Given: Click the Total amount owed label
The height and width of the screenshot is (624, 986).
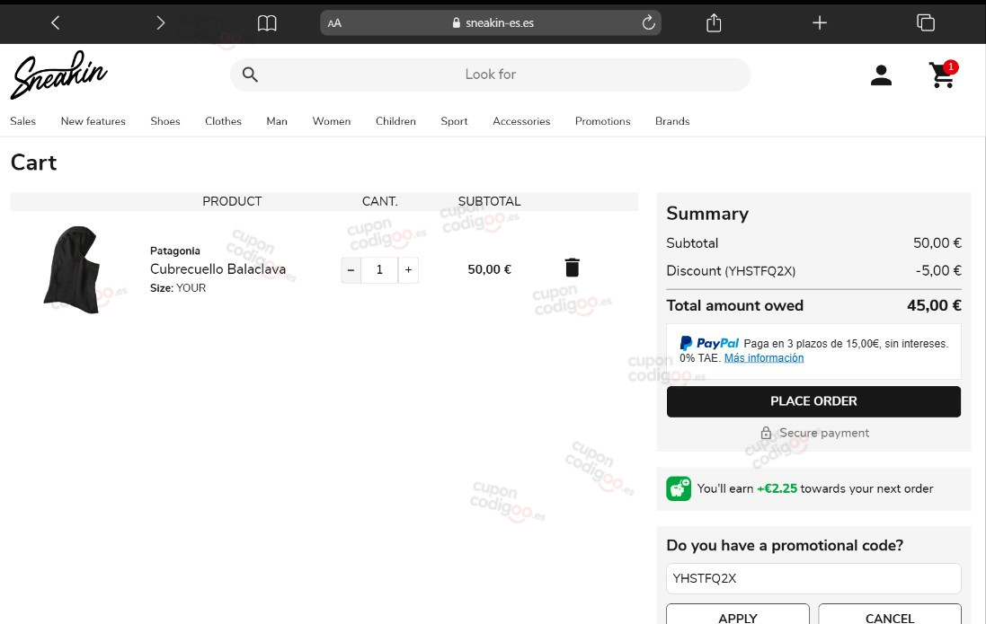Looking at the screenshot, I should (x=735, y=305).
